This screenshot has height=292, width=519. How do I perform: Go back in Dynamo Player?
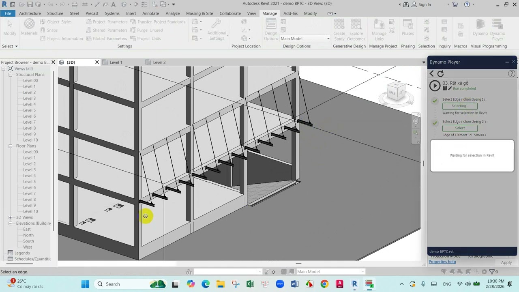(432, 74)
